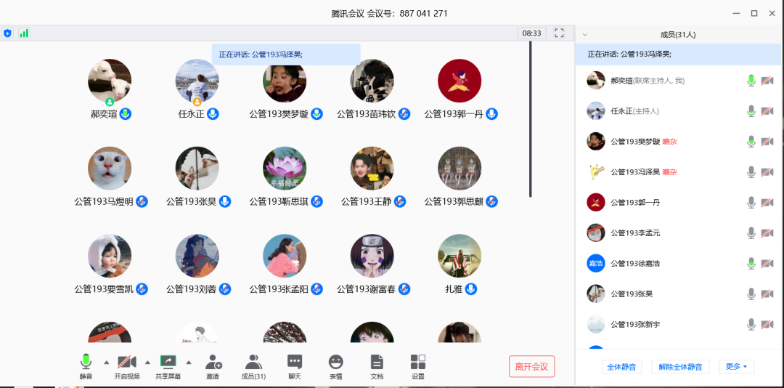Toggle Start Video (开启视频) camera button
The width and height of the screenshot is (784, 388).
click(127, 361)
